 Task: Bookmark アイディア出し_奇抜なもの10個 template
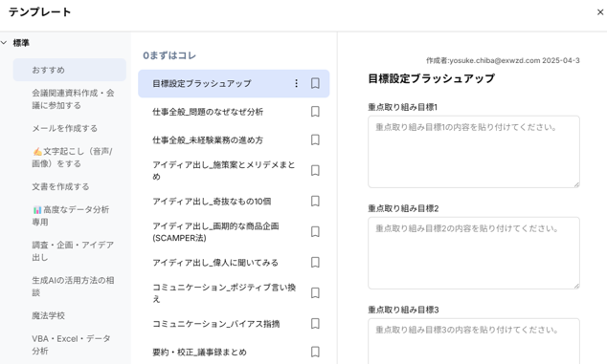pos(315,201)
